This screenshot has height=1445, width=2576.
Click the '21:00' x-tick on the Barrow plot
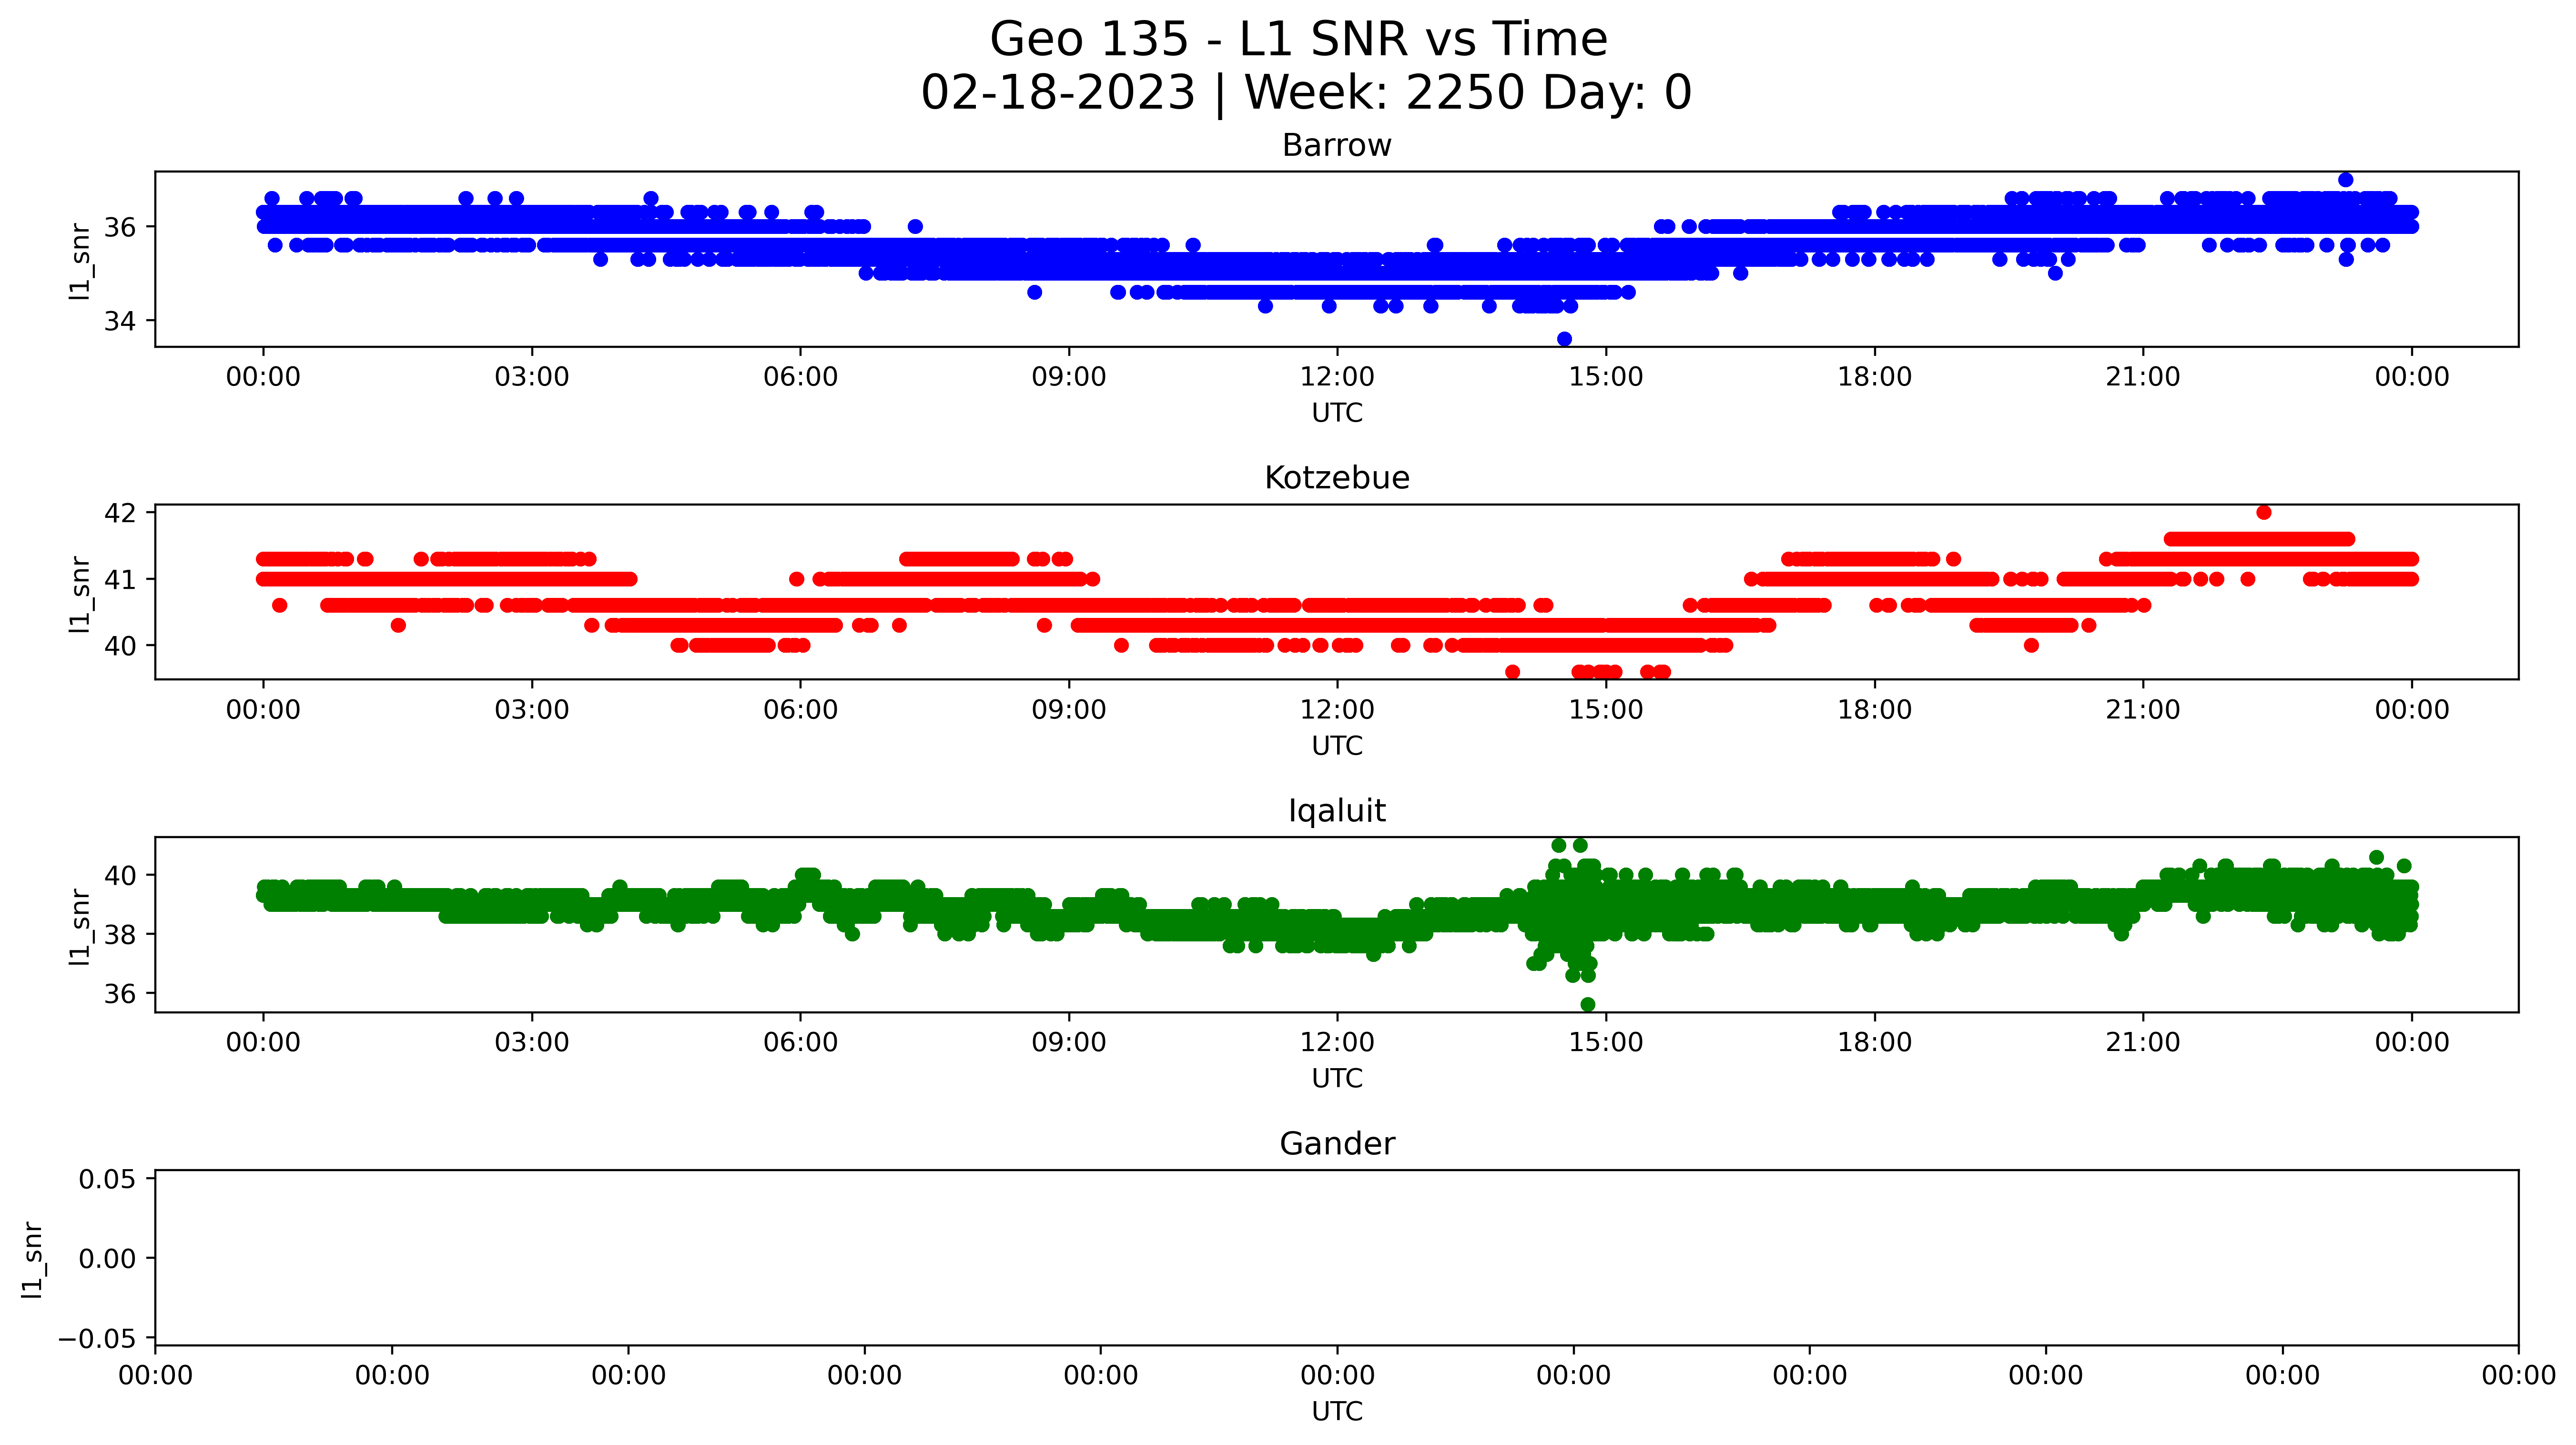point(2143,377)
